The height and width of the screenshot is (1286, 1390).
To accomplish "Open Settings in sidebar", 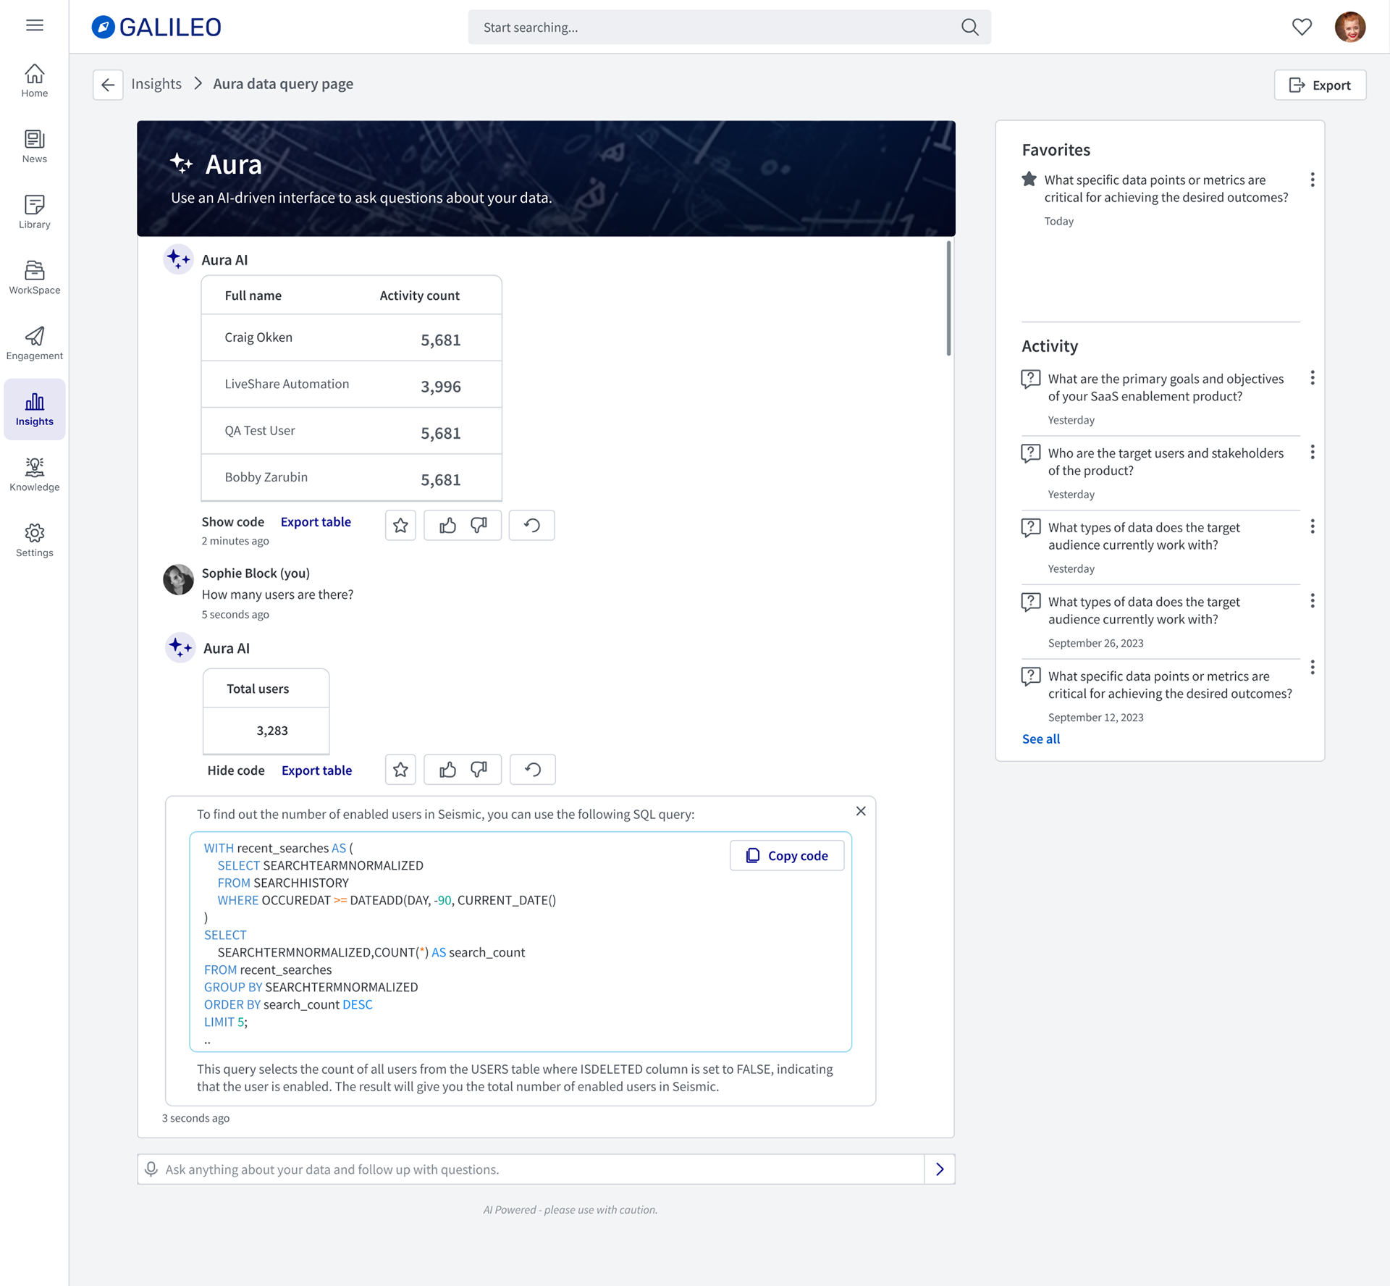I will coord(35,541).
